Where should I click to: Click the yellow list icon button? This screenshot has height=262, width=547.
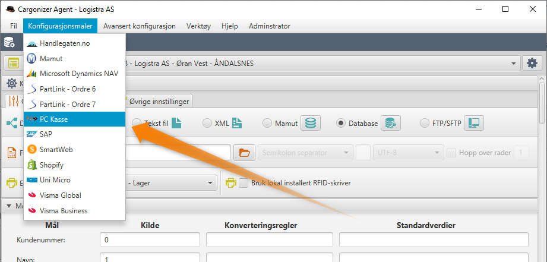[14, 64]
